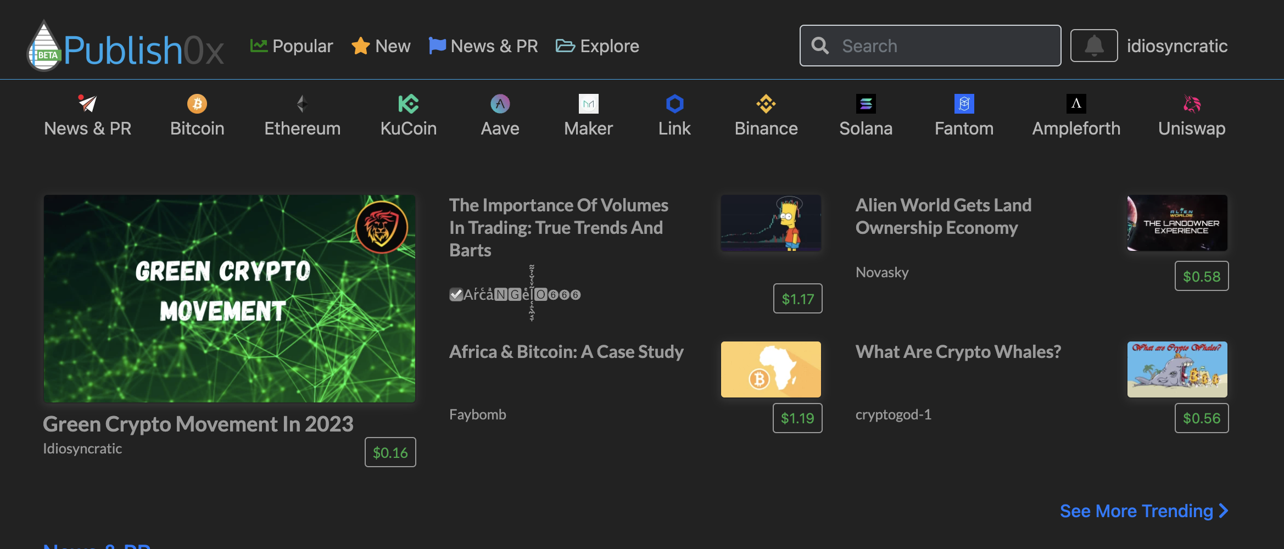Screen dimensions: 1284x549
Task: Open Africa & Bitcoin: A Case Study article
Action: 566,352
